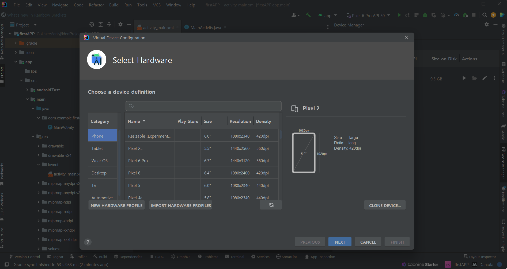The height and width of the screenshot is (269, 507).
Task: Click the refresh icon button in device list
Action: (271, 205)
